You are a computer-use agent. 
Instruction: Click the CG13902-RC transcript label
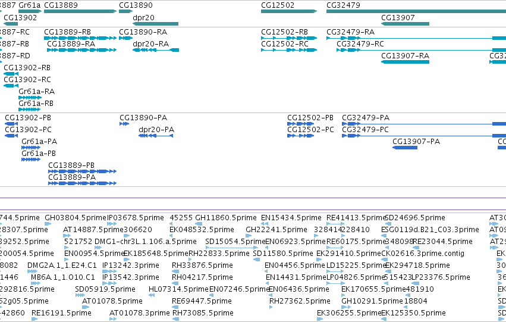[x=27, y=80]
